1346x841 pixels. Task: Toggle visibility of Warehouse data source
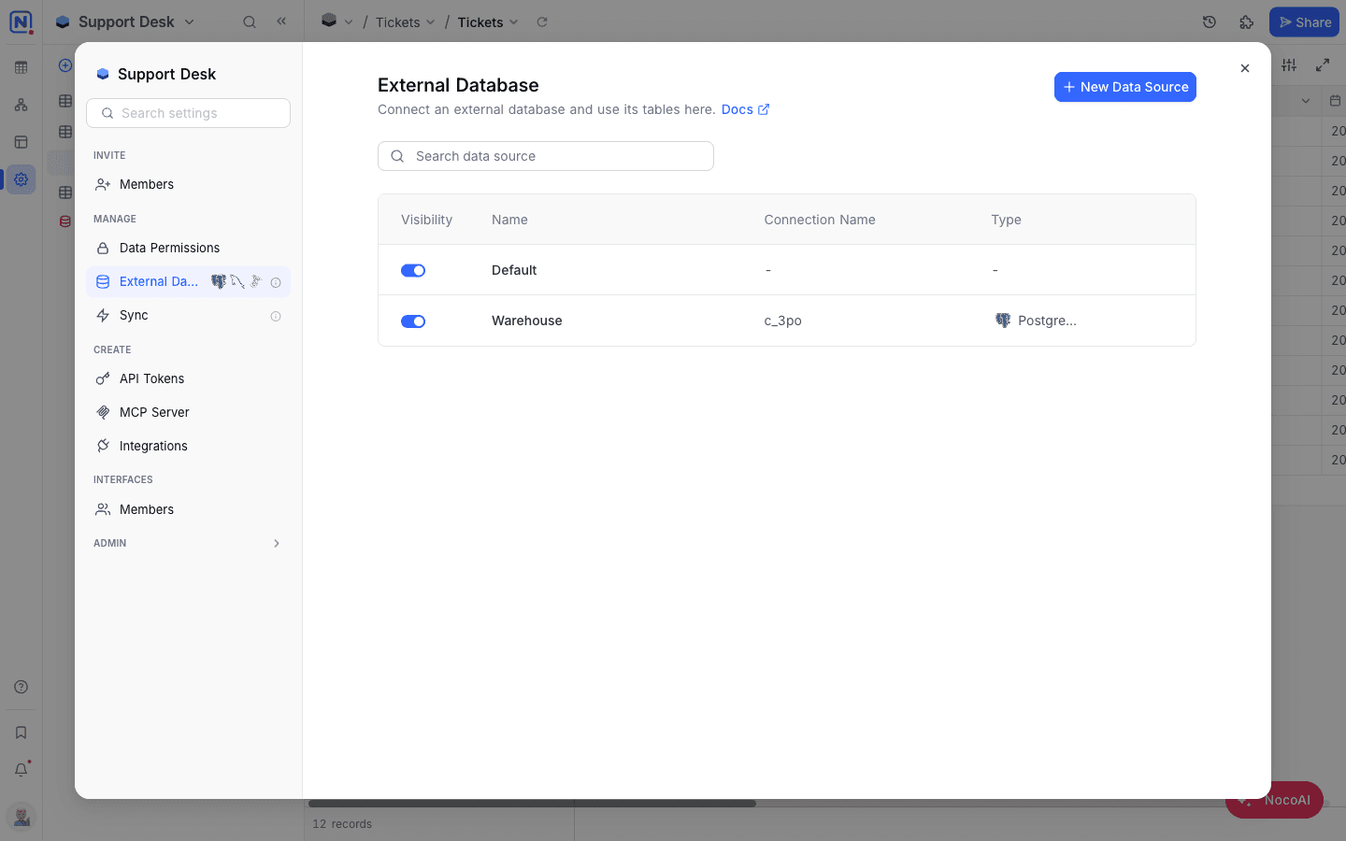[x=413, y=321]
